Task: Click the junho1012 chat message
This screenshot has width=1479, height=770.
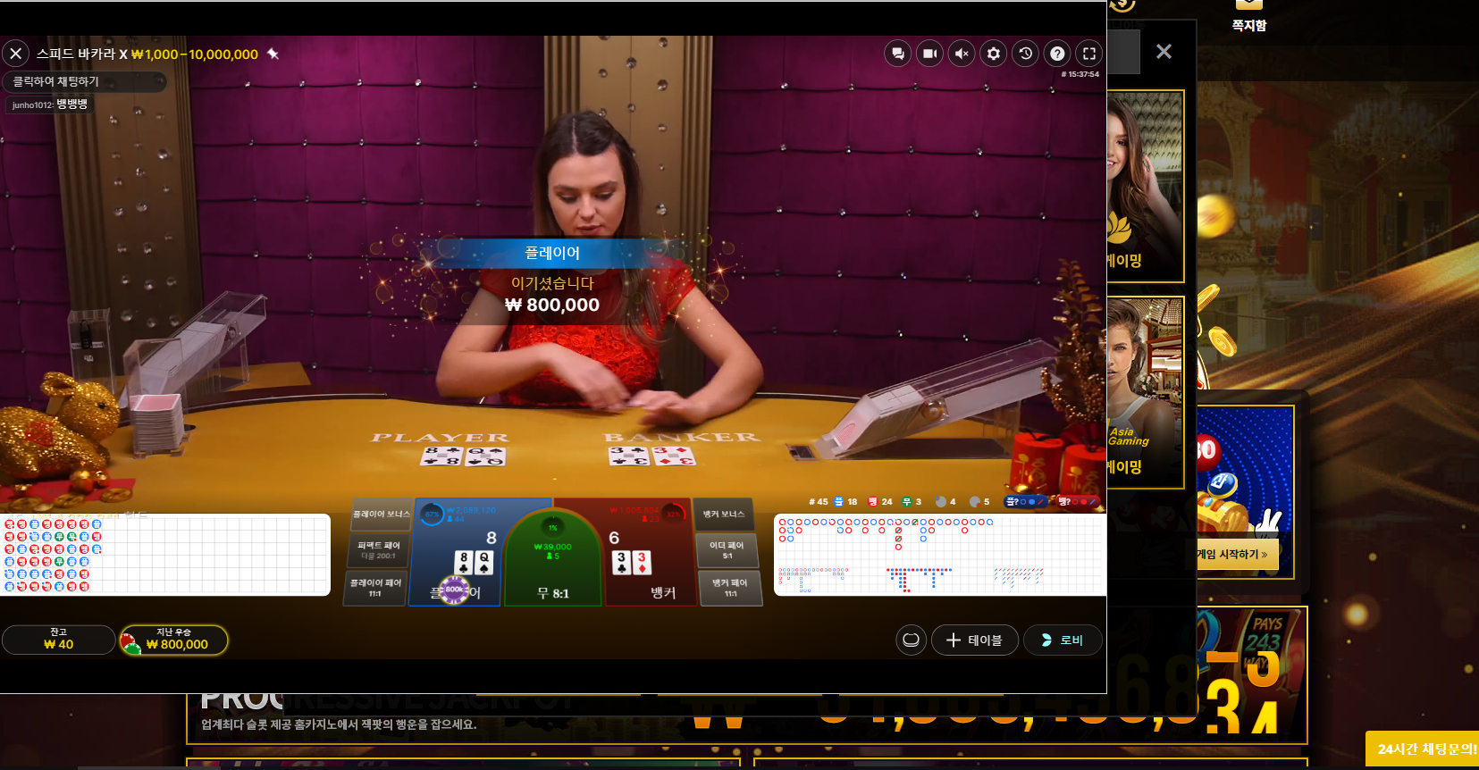Action: (49, 105)
